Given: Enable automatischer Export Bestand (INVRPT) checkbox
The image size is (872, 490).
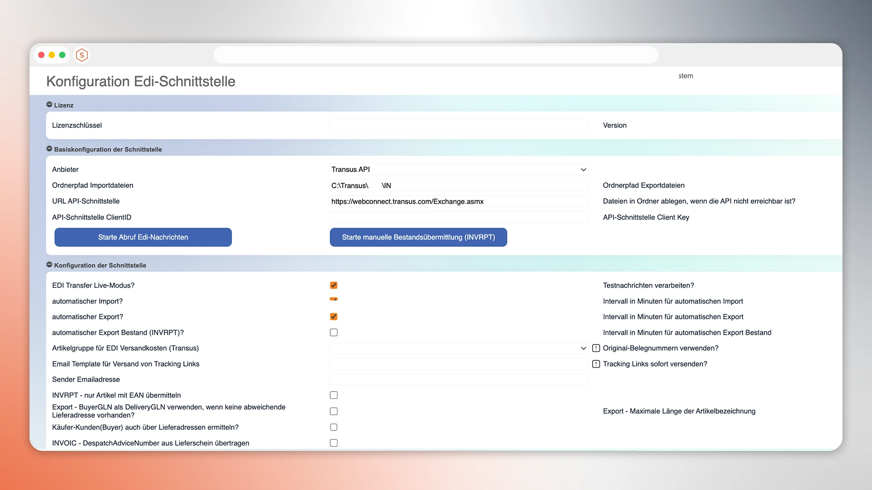Looking at the screenshot, I should coord(334,333).
